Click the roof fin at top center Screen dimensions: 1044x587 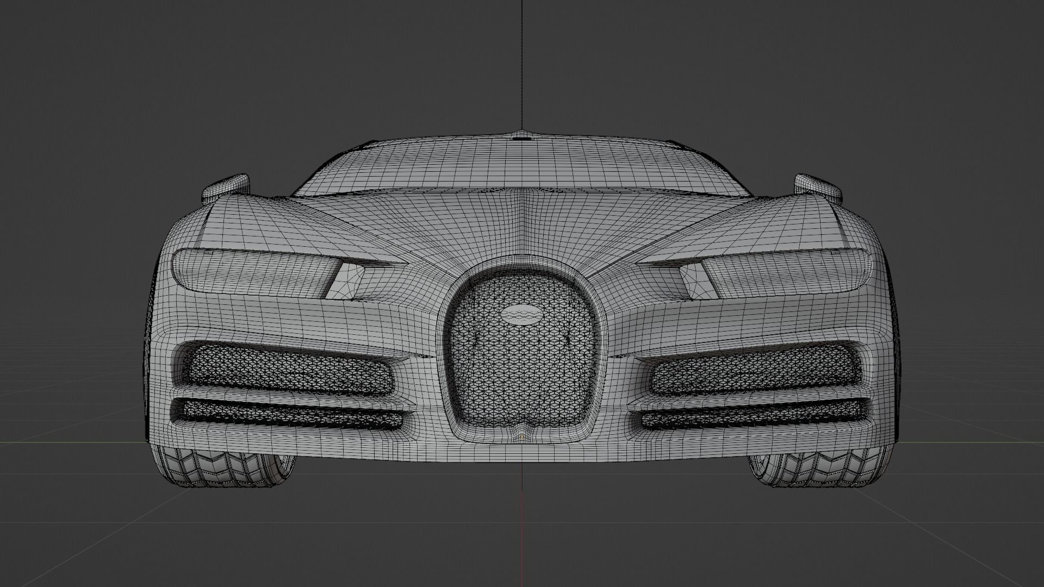point(522,135)
